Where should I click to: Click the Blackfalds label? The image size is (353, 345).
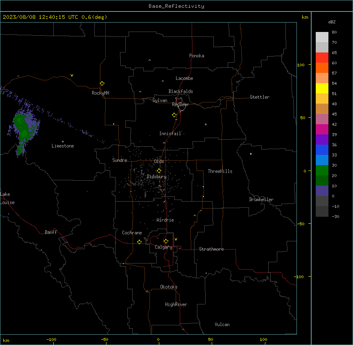181,91
